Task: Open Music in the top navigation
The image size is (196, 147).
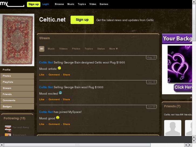Action: 71,4
